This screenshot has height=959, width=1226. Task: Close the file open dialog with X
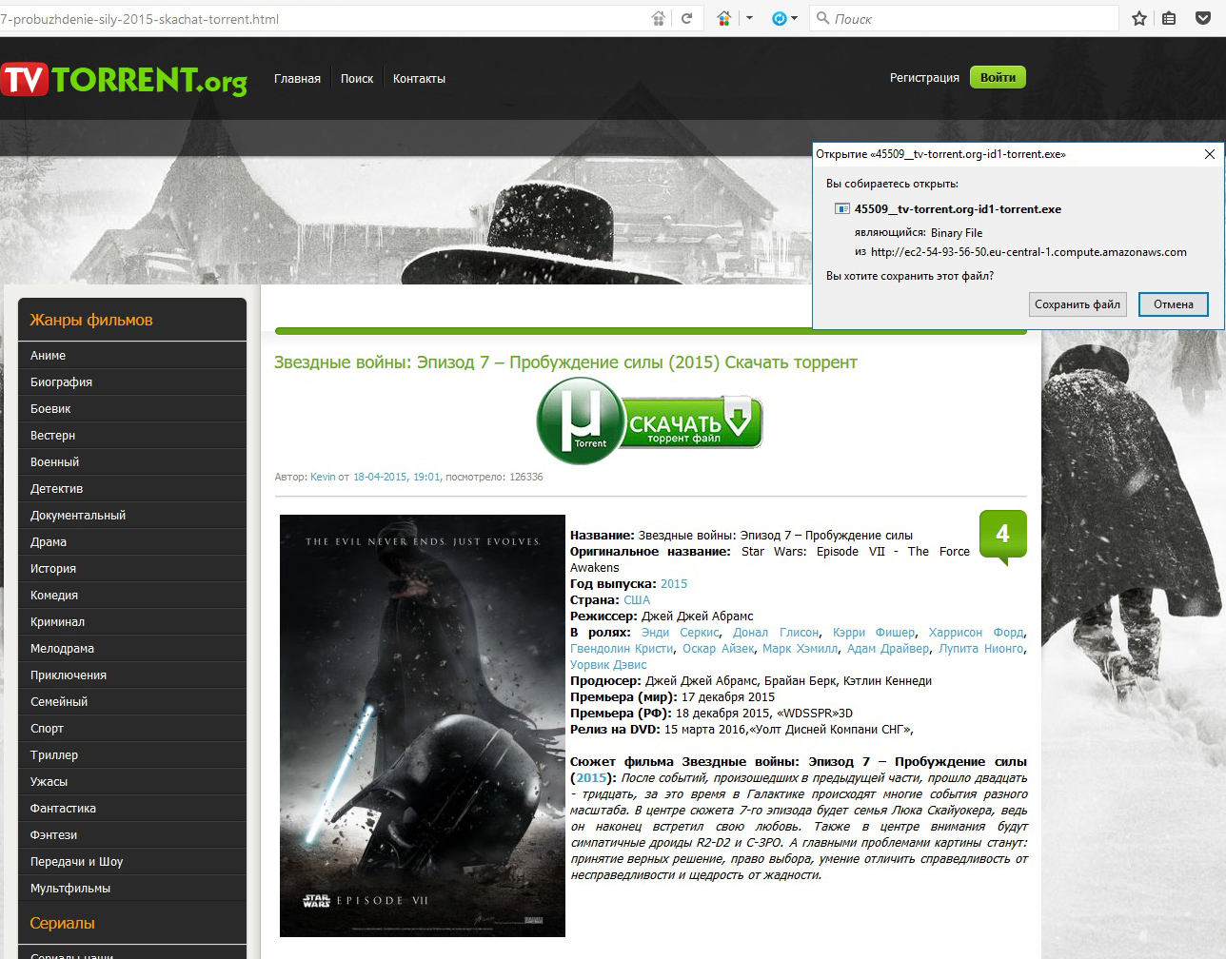pos(1210,154)
